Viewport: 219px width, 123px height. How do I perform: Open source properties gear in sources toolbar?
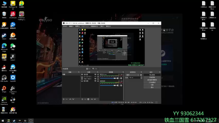(x=88, y=99)
